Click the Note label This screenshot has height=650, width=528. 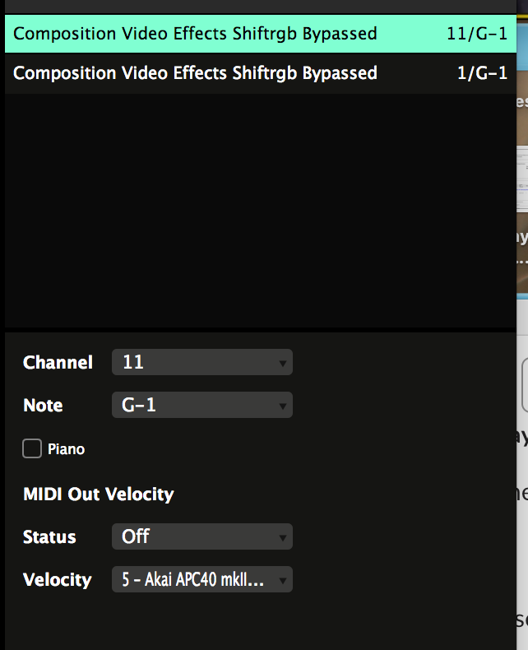pyautogui.click(x=43, y=406)
